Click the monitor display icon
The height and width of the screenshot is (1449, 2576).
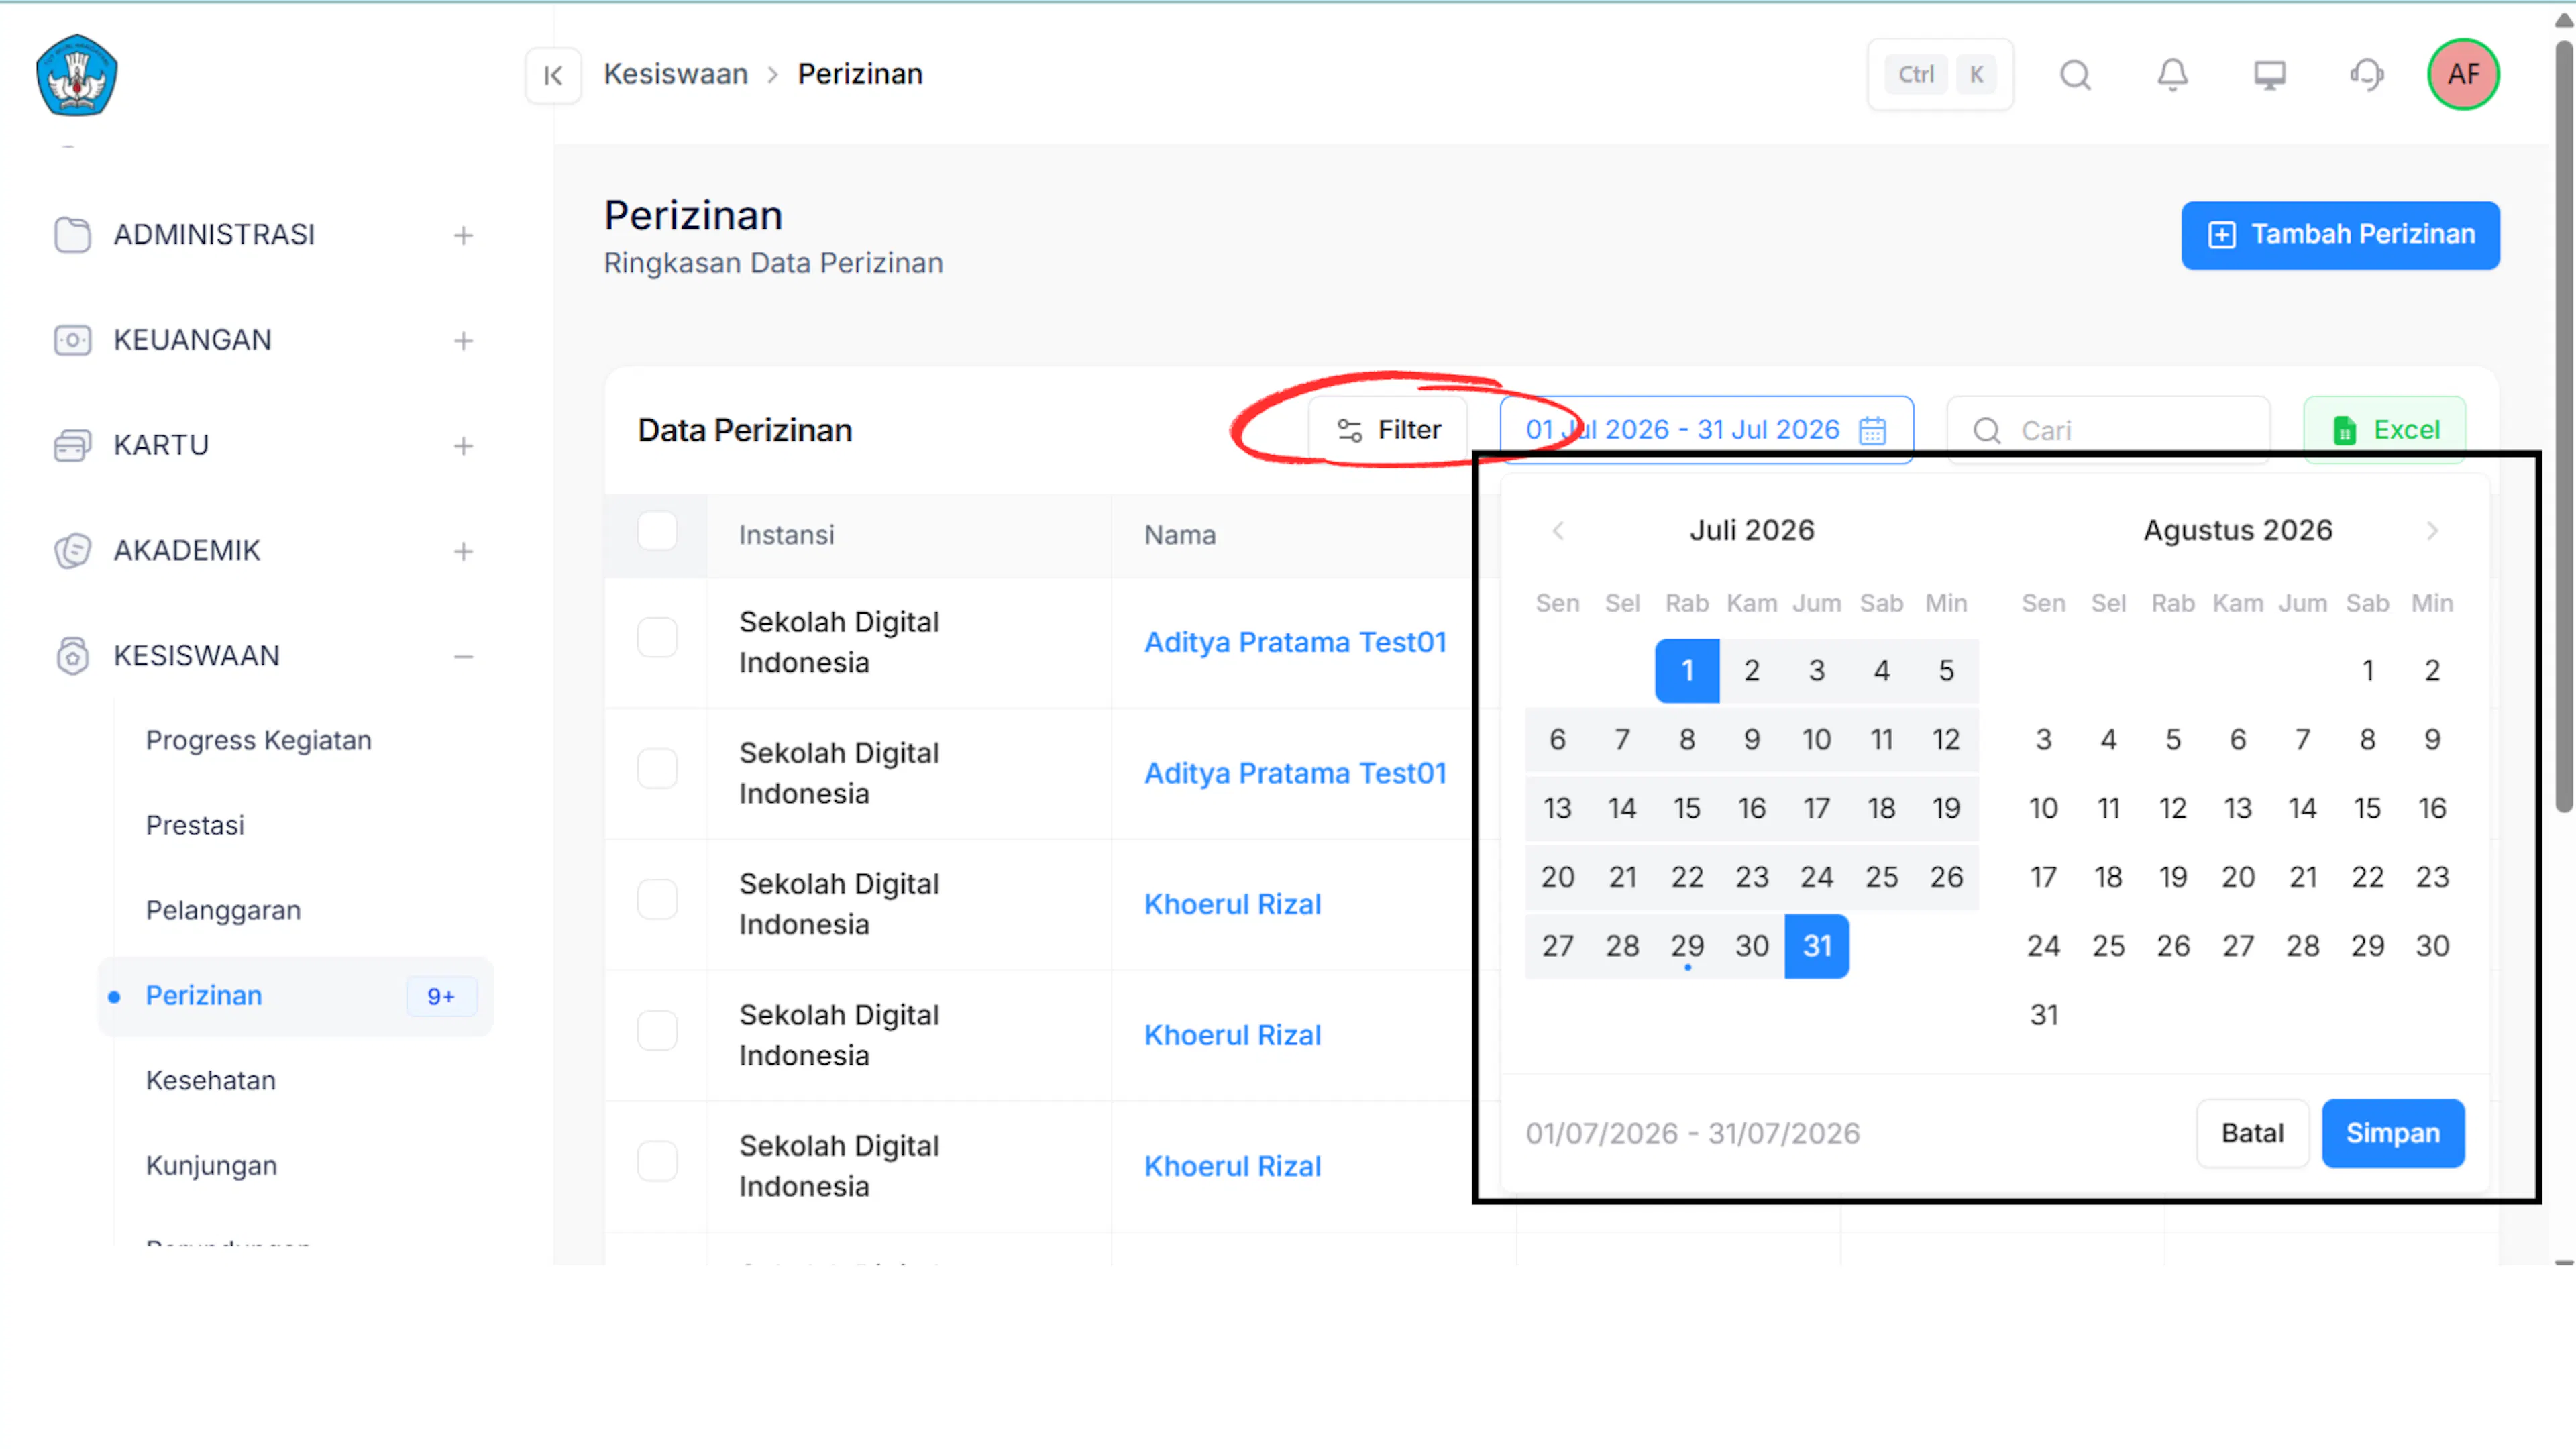point(2269,75)
